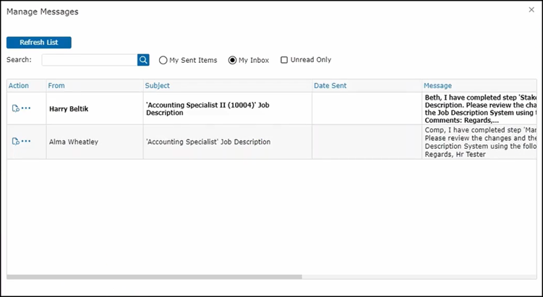Enable the Unread Only checkbox
543x297 pixels.
284,60
